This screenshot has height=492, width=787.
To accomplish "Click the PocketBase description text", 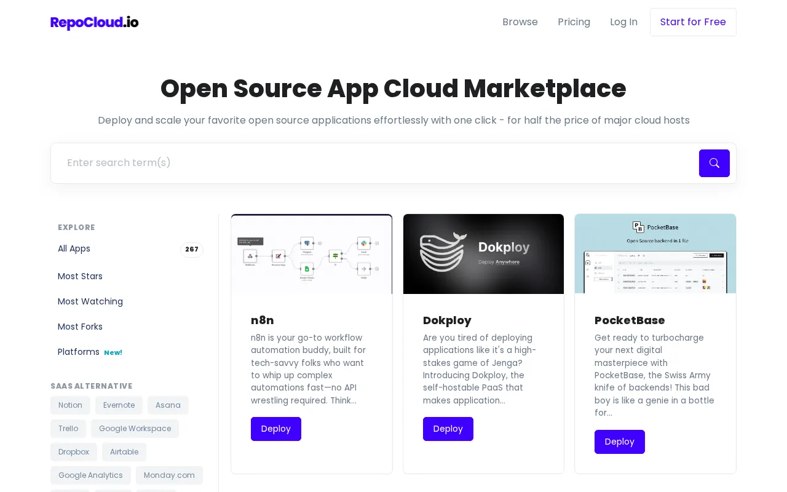I will click(654, 375).
